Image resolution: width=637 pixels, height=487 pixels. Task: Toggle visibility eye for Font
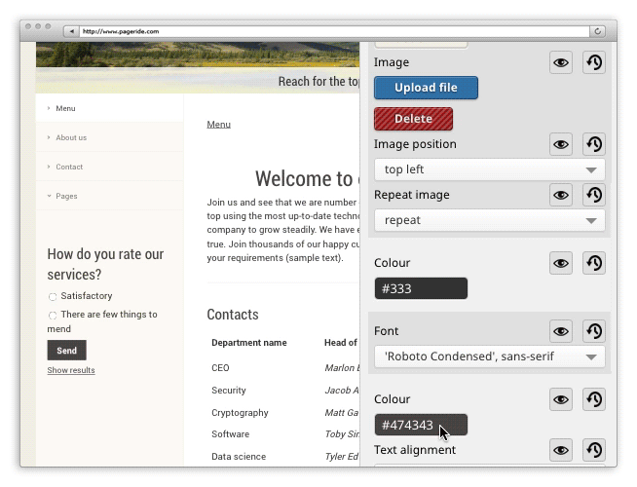(x=561, y=331)
